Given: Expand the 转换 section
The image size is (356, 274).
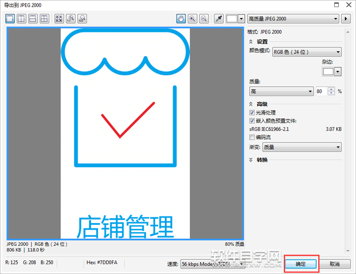Looking at the screenshot, I should (x=251, y=160).
